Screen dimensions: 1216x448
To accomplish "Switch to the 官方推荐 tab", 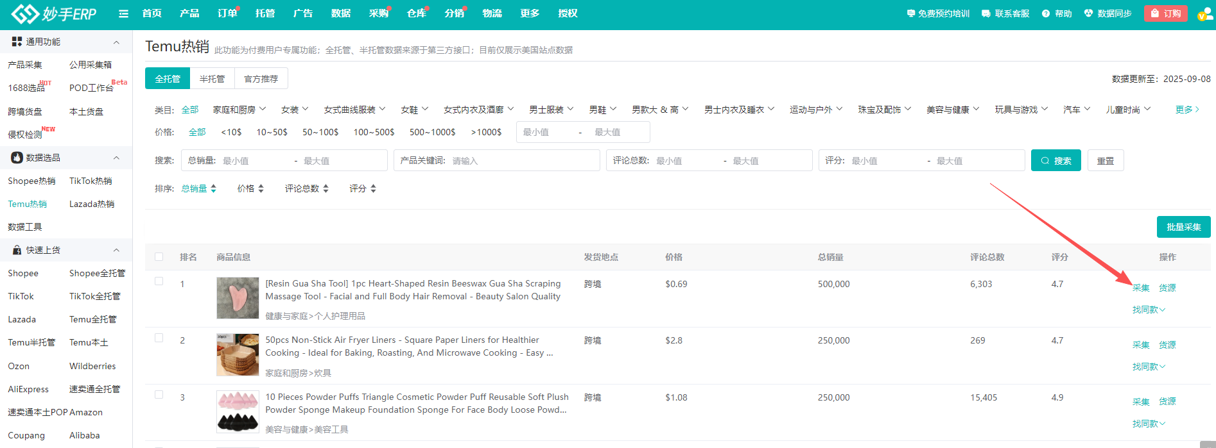I will pyautogui.click(x=261, y=78).
